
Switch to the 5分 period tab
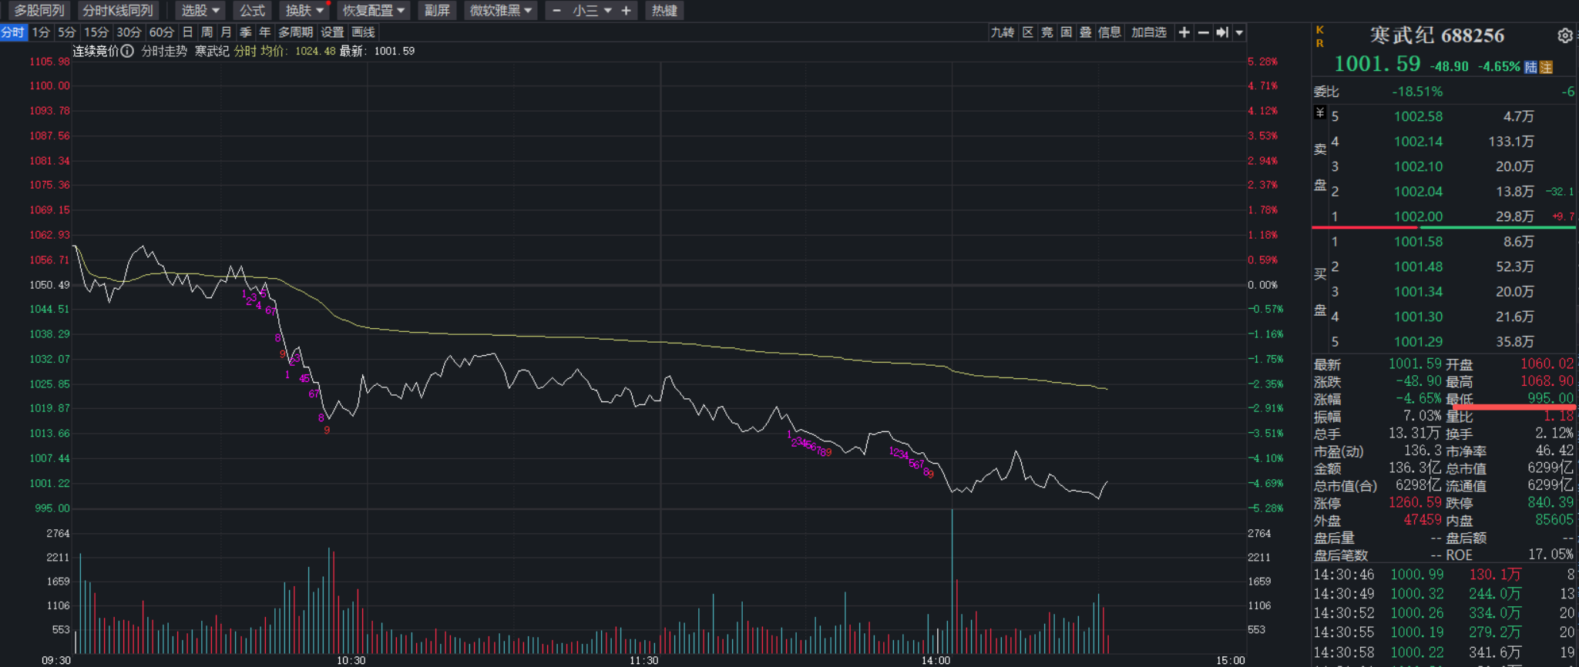point(68,32)
